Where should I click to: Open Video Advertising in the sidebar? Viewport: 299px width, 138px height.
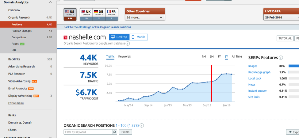coord(19,81)
